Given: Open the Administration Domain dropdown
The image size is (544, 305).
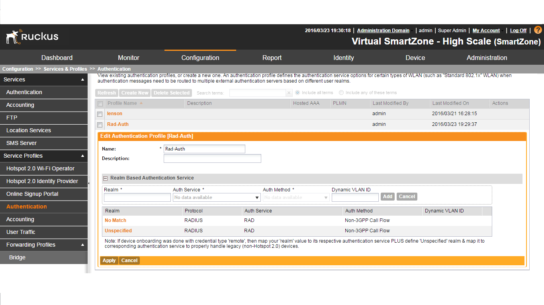Looking at the screenshot, I should 412,31.
